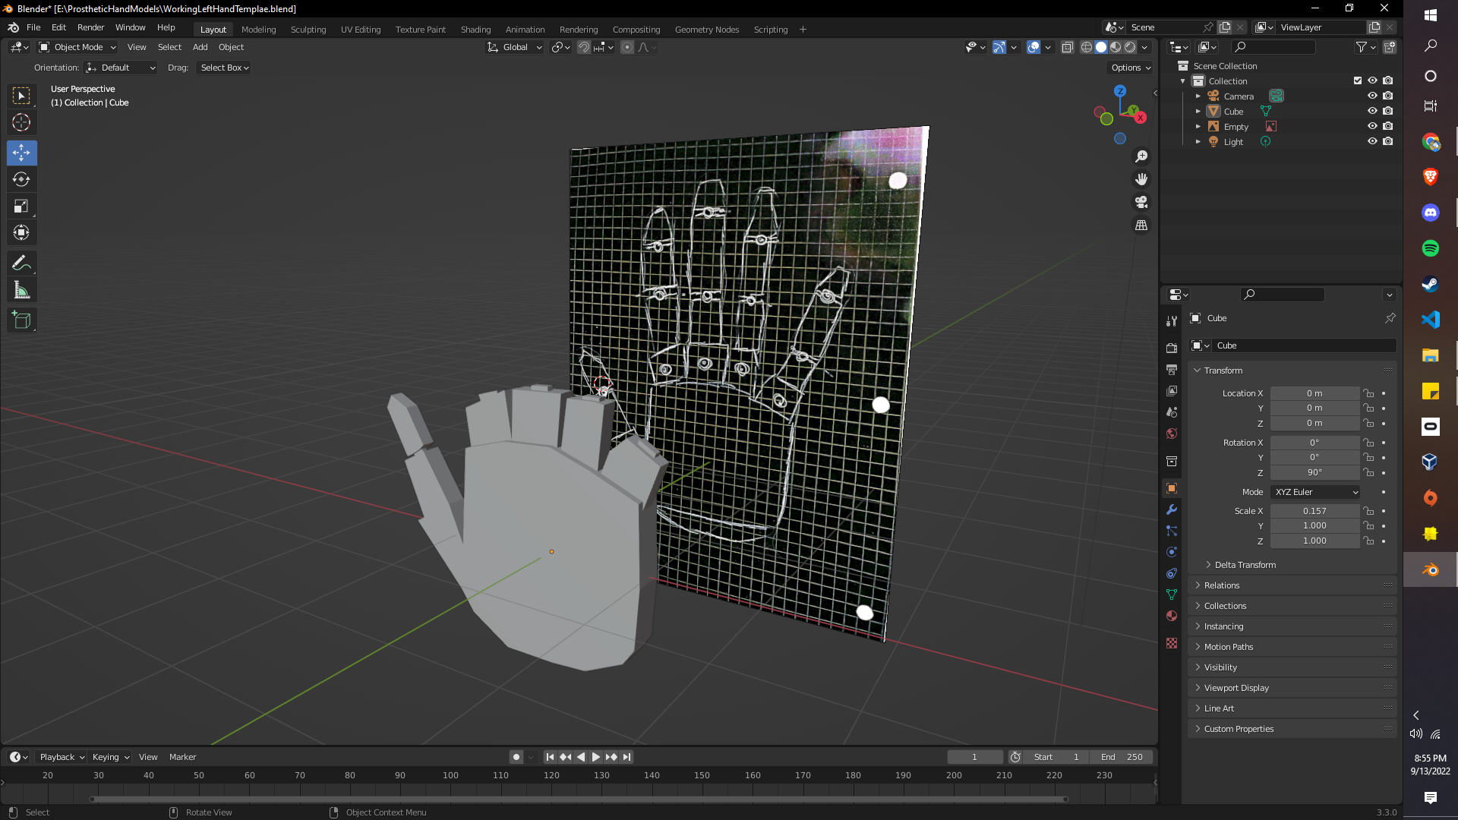Viewport: 1458px width, 820px height.
Task: Choose the Rotate tool in toolbar
Action: (21, 179)
